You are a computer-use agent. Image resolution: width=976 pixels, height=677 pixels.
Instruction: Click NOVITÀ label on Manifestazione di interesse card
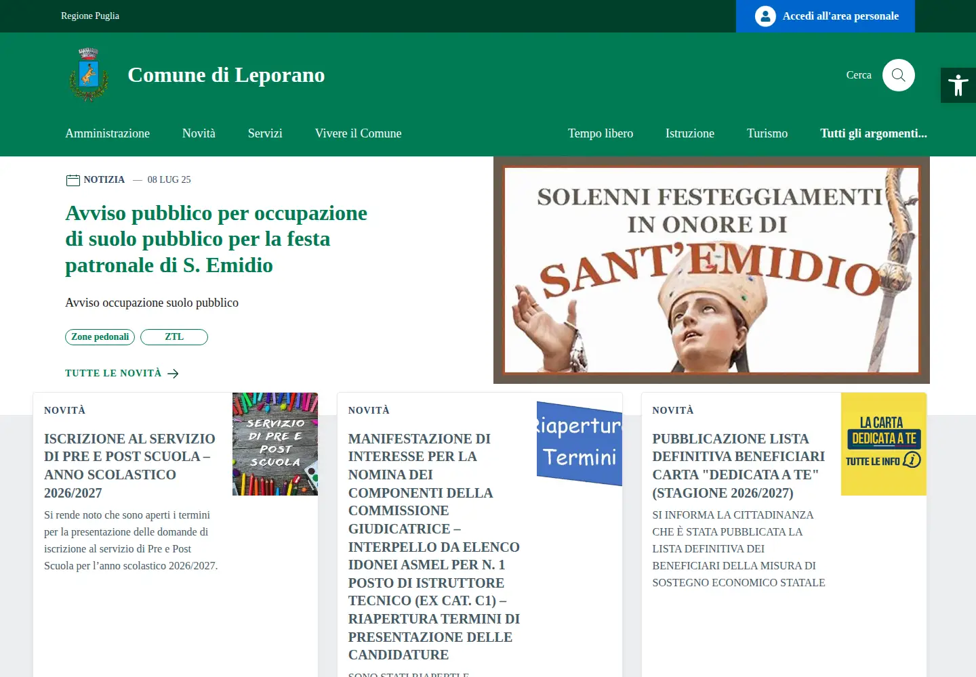pyautogui.click(x=369, y=410)
